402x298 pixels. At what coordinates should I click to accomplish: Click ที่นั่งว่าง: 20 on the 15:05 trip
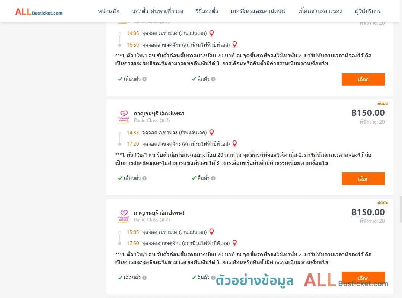(x=372, y=221)
